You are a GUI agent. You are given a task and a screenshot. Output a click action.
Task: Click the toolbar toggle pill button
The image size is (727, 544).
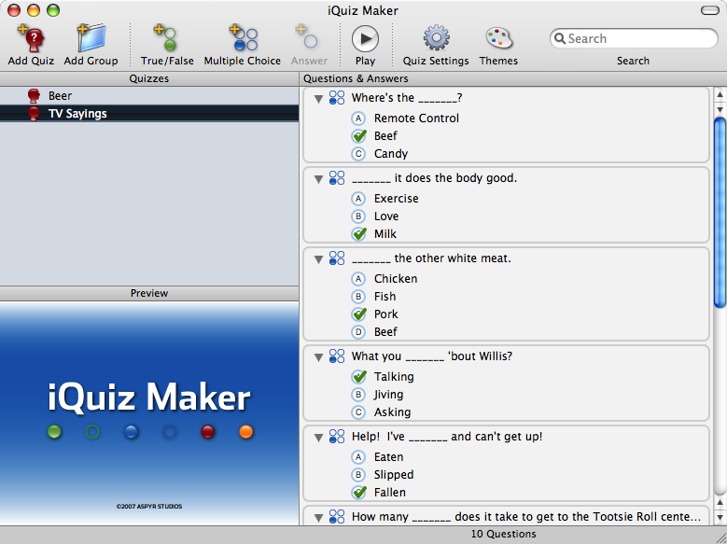(710, 10)
